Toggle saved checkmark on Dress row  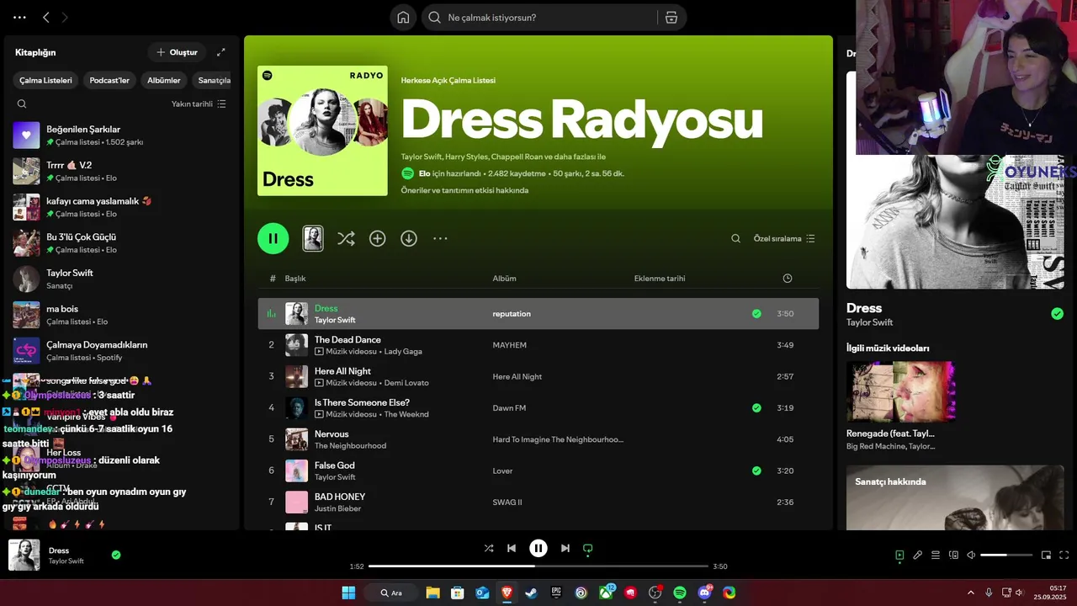pyautogui.click(x=756, y=314)
